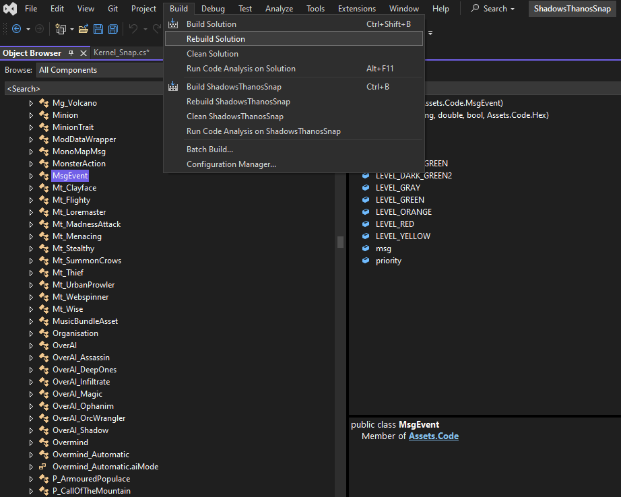Click the Undo arrow icon
Screen dimensions: 621x497
pyautogui.click(x=133, y=29)
